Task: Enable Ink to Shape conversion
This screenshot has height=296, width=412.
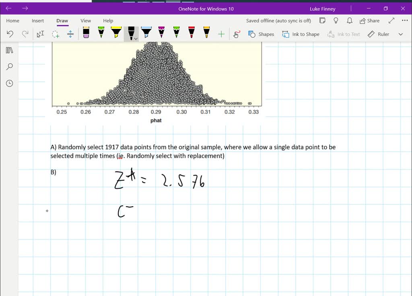Action: click(301, 34)
